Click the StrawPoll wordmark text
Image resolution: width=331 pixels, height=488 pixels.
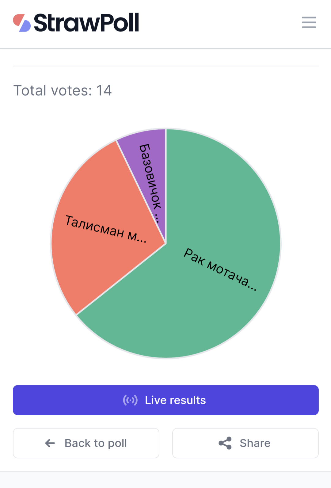(x=86, y=23)
